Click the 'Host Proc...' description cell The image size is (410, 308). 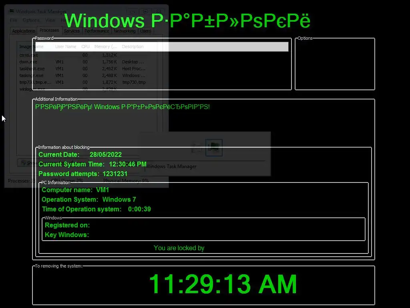coord(134,69)
